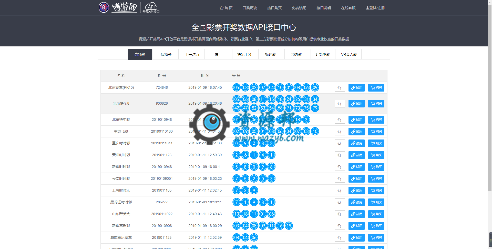The width and height of the screenshot is (492, 249).
Task: Click the search icon for 上海时时乐
Action: 340,191
